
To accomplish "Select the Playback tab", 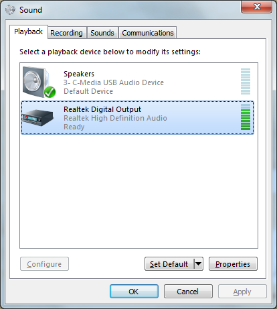I will coord(29,32).
